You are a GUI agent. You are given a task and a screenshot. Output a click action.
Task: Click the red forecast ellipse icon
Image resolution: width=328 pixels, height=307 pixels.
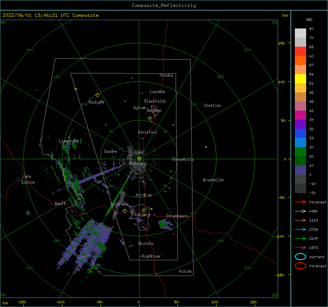click(300, 266)
